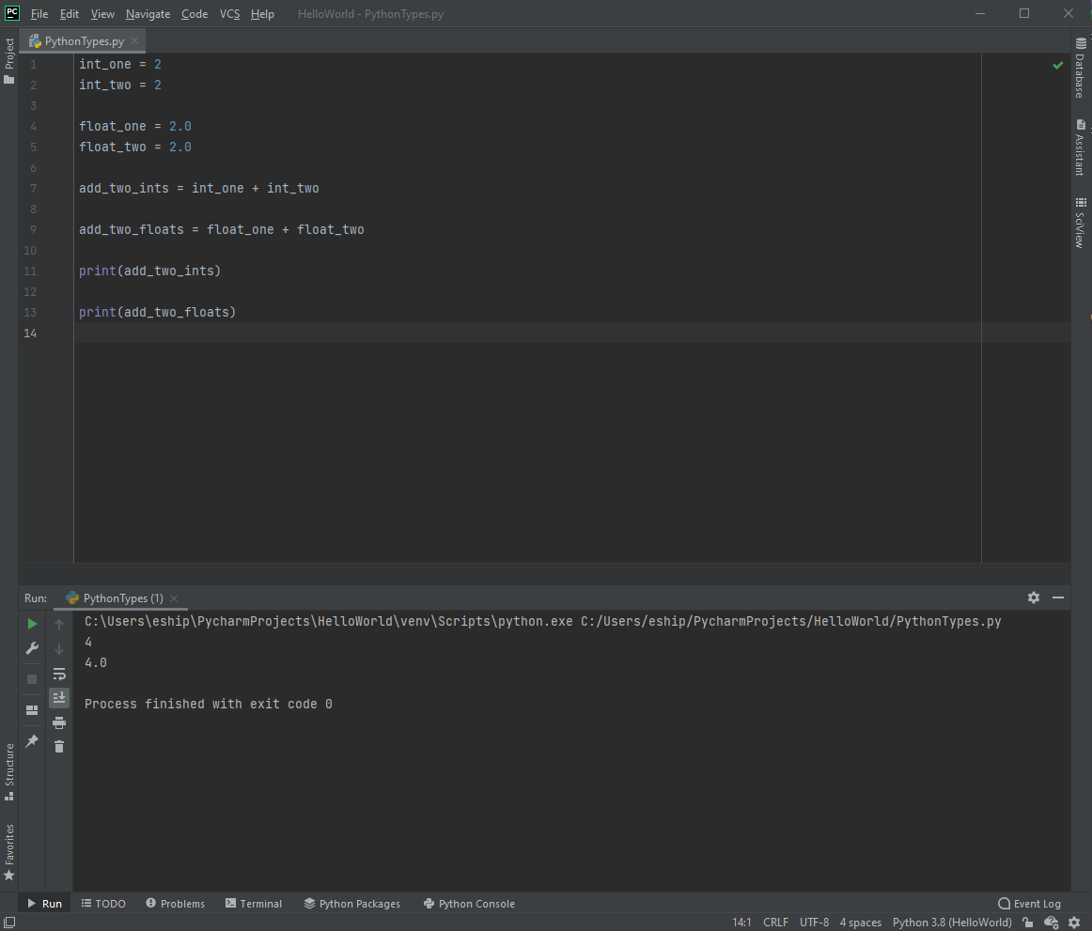Viewport: 1092px width, 931px height.
Task: Rerun the PythonTypes script with green play icon
Action: pos(31,623)
